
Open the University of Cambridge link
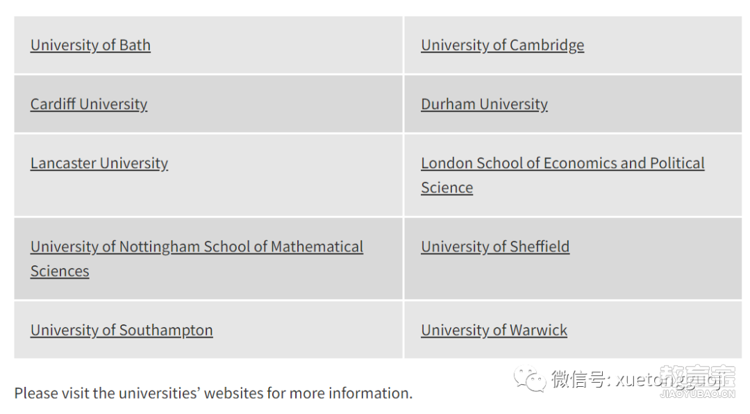click(x=502, y=45)
